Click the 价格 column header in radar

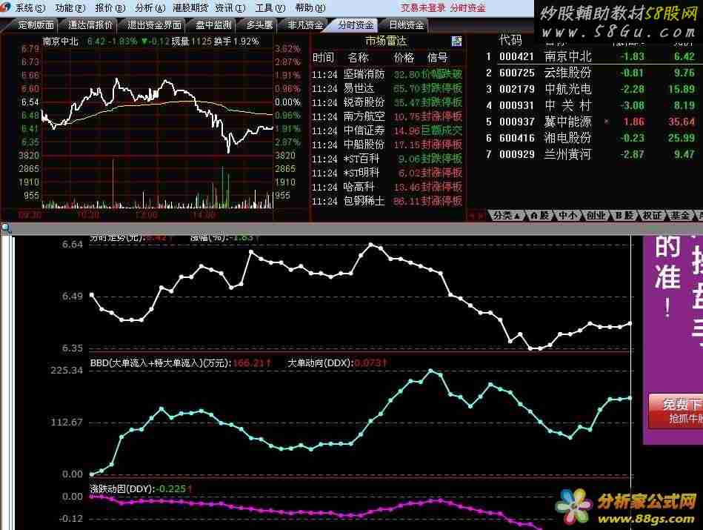coord(404,57)
